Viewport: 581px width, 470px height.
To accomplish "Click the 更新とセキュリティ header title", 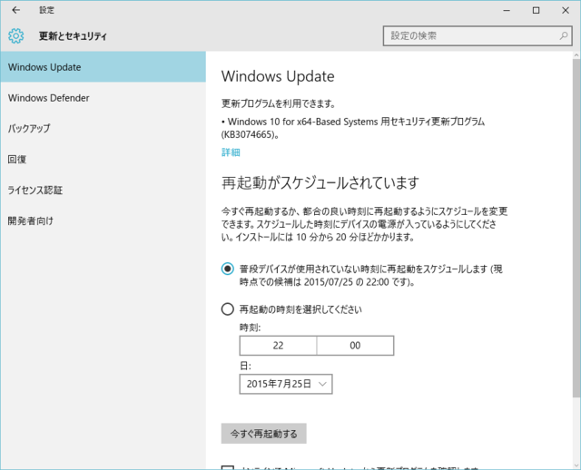I will coord(73,36).
